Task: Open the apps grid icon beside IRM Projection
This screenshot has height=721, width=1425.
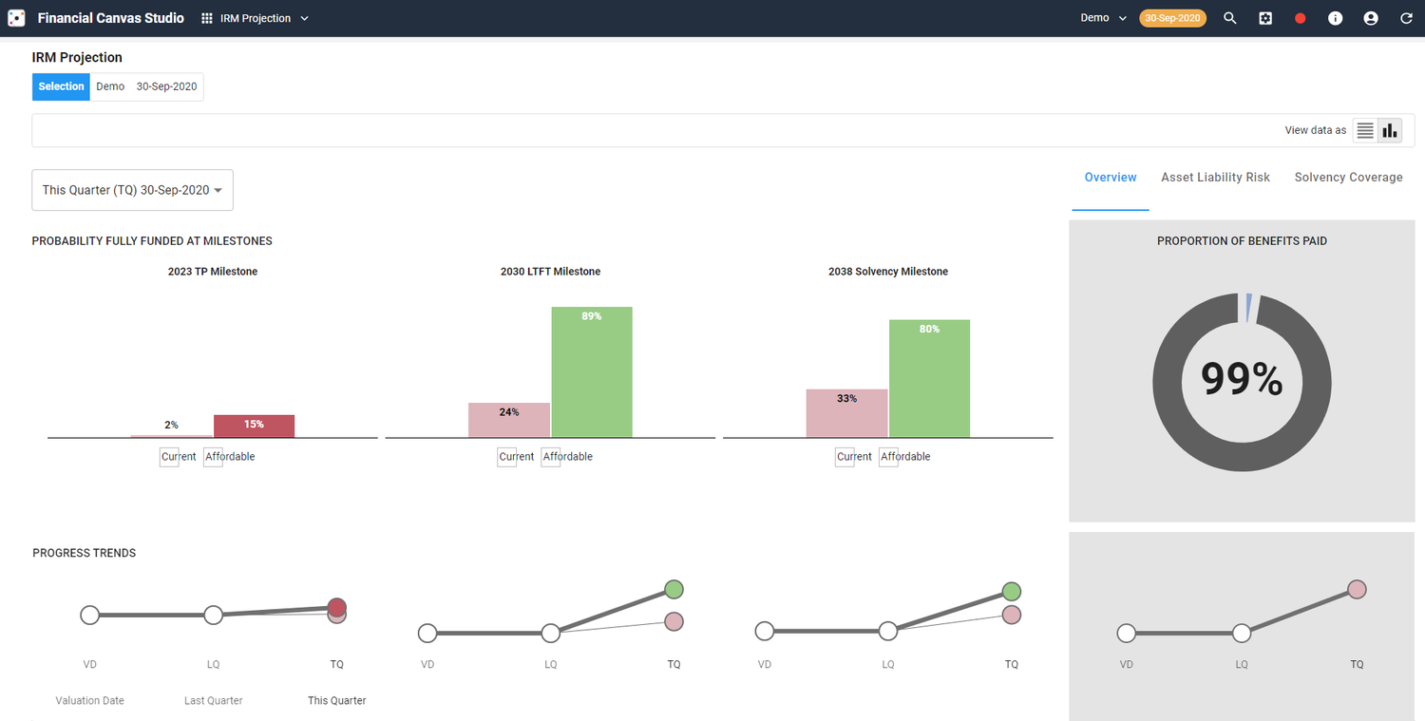Action: coord(207,18)
